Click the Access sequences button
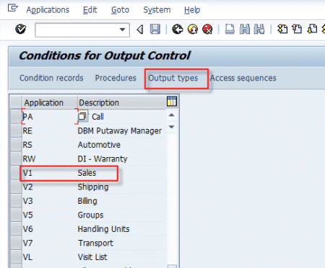Screen dimensions: 325x268 coord(243,78)
